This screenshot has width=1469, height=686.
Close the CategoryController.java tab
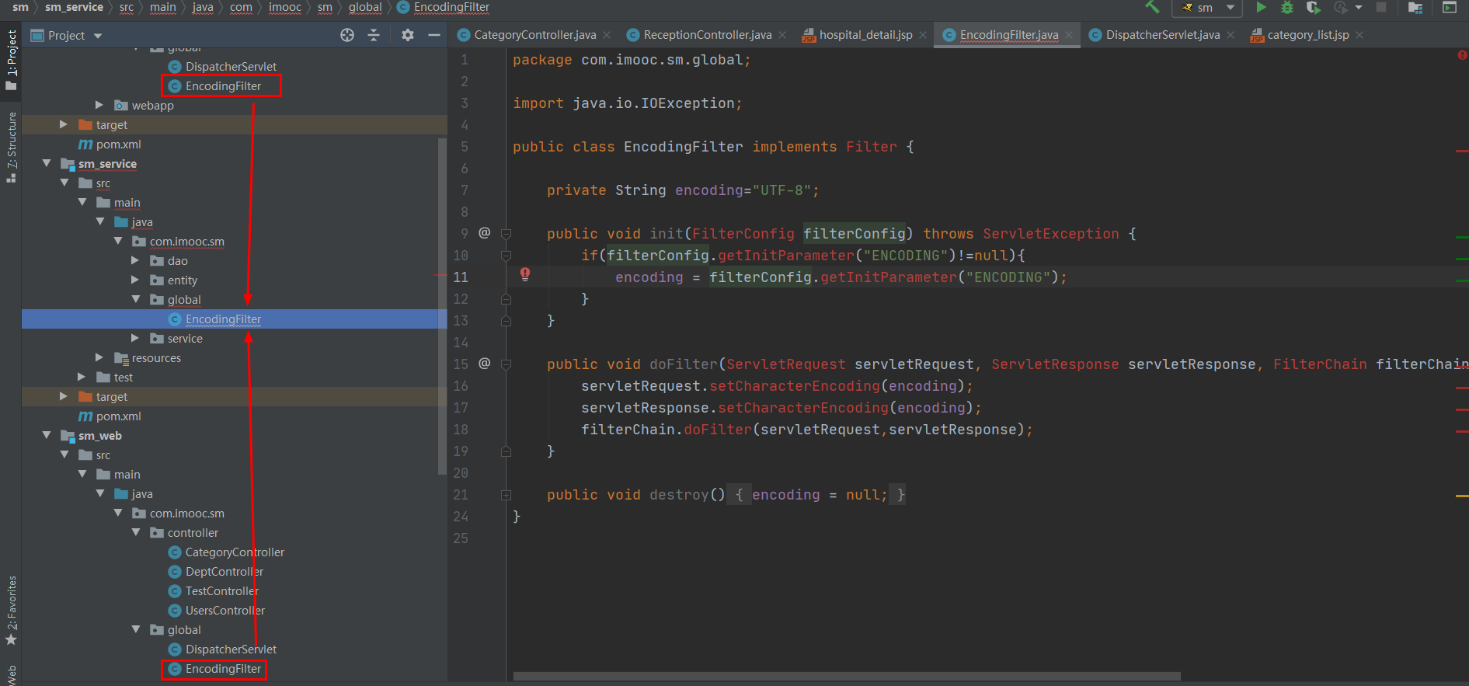click(607, 35)
